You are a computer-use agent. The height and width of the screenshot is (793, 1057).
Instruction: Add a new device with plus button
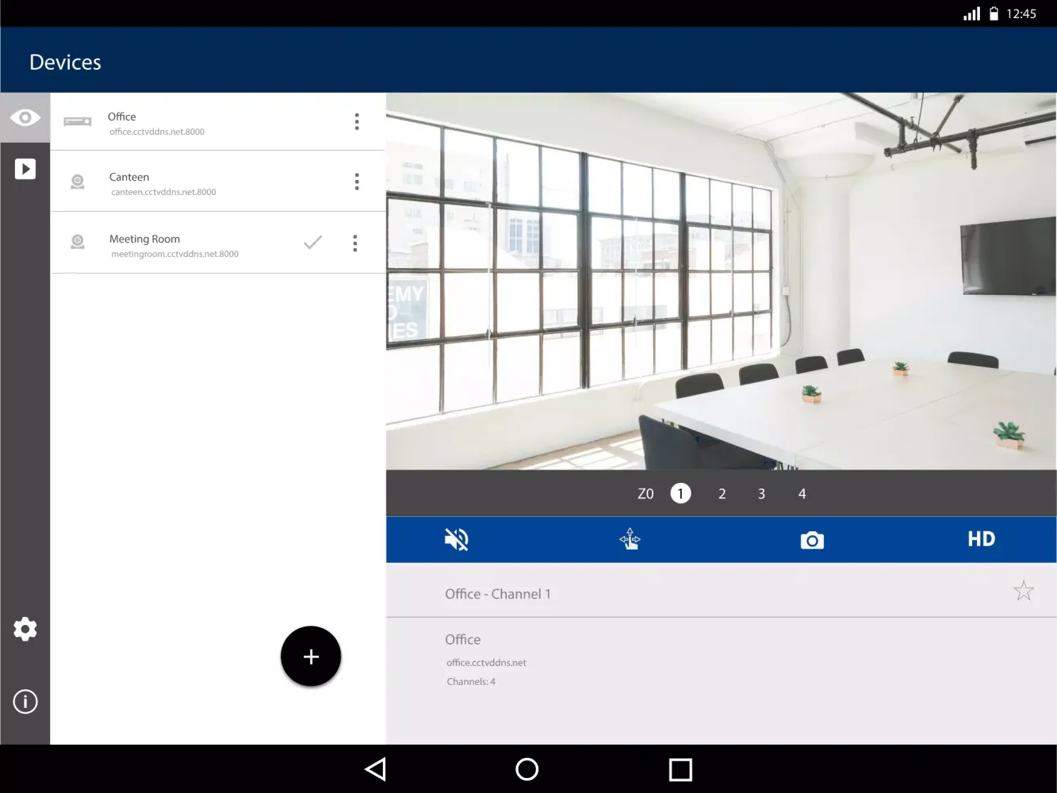tap(311, 657)
